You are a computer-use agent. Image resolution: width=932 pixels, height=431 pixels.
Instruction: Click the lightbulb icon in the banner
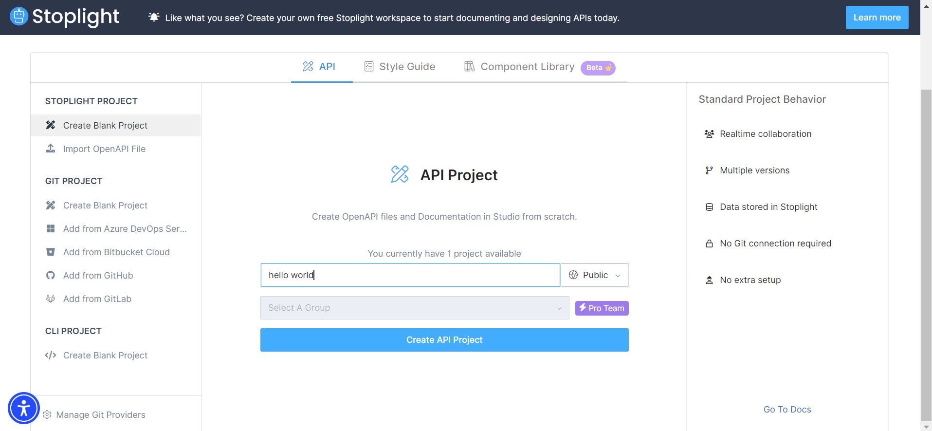tap(154, 18)
